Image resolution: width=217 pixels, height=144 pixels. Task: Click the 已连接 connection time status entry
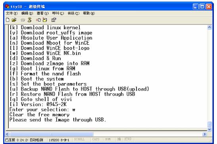point(17,140)
